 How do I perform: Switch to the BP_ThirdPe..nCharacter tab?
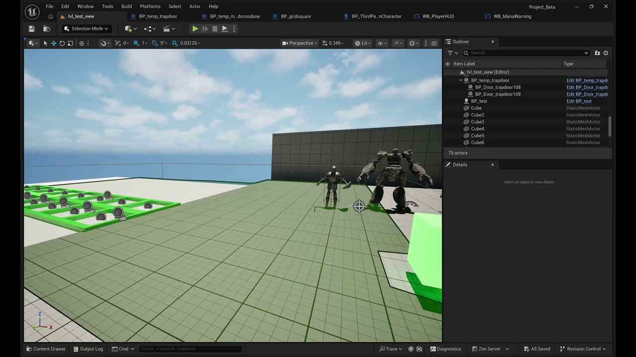376,16
